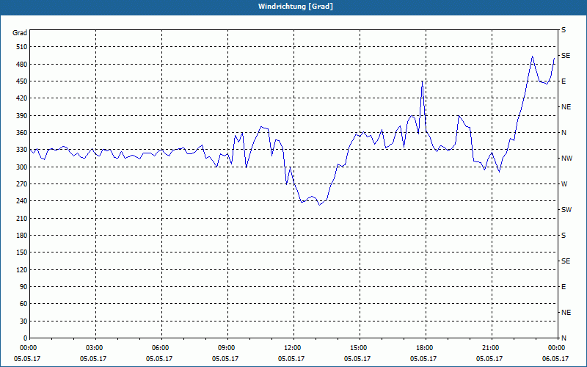This screenshot has width=587, height=367.
Task: Select the 05.05.17 date under 18:00
Action: (x=423, y=359)
